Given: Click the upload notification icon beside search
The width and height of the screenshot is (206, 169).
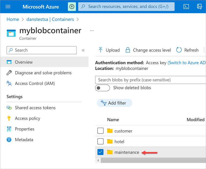Looking at the screenshot, I should pyautogui.click(x=72, y=6).
